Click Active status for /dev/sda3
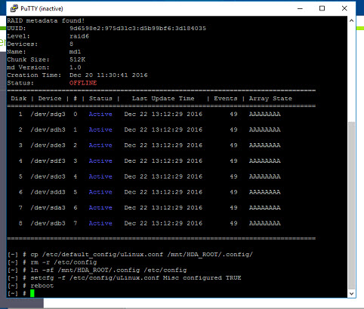 pyautogui.click(x=100, y=207)
